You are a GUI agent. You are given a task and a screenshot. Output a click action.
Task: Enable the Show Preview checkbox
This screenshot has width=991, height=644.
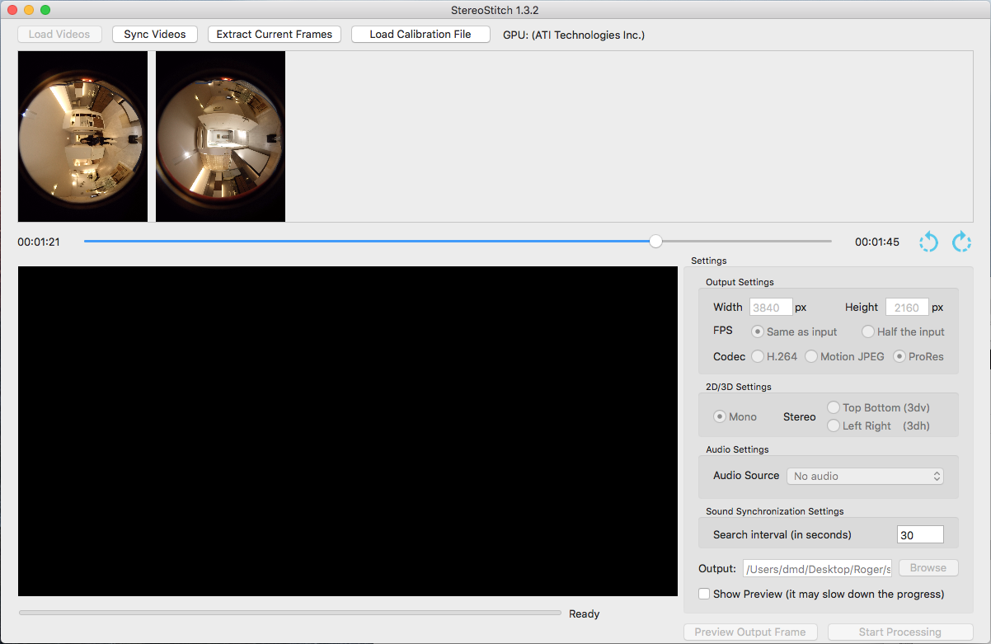[x=704, y=594]
